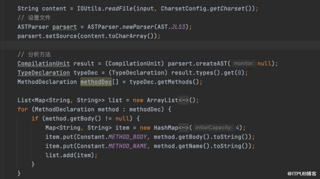
Task: Click the highlighted 'methodDec' array variable
Action: coord(96,82)
